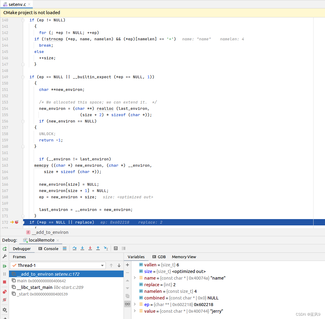Step Out using the up arrow icon
The width and height of the screenshot is (325, 319).
click(98, 249)
